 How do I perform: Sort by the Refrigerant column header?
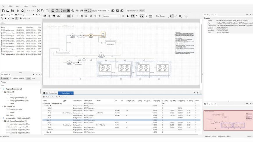88,100
